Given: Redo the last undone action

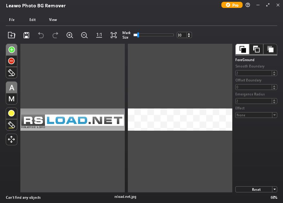Looking at the screenshot, I should [55, 35].
